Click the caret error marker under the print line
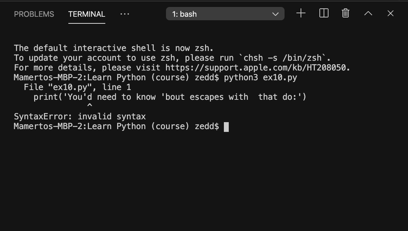Screen dimensions: 408x231 [x=89, y=105]
